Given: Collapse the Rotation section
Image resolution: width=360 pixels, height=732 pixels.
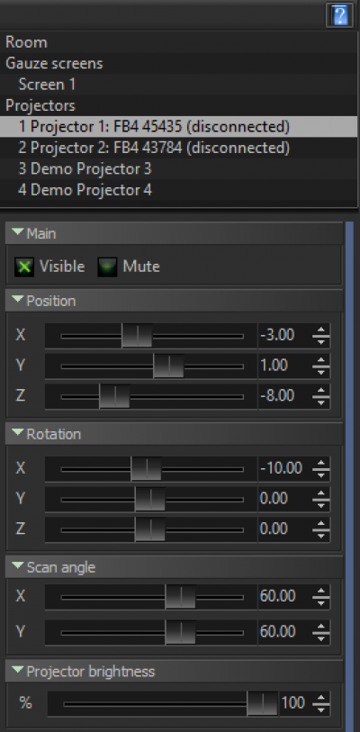Looking at the screenshot, I should [18, 433].
